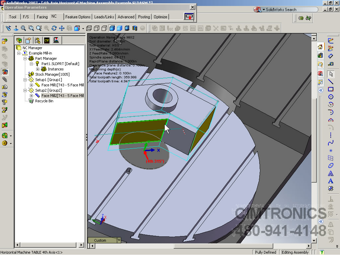Select the Zoom In/Out tool
340x255 pixels.
[x=39, y=28]
